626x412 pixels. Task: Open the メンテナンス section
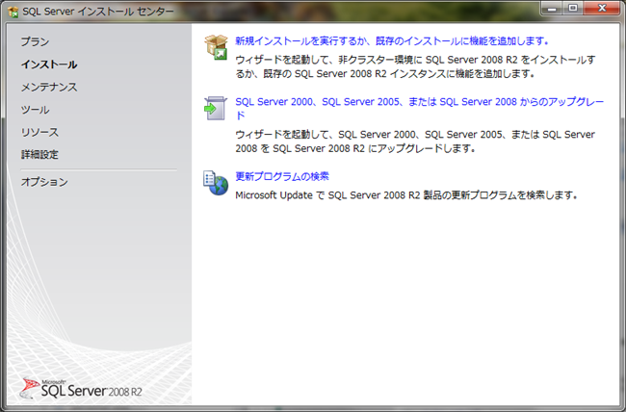point(49,87)
